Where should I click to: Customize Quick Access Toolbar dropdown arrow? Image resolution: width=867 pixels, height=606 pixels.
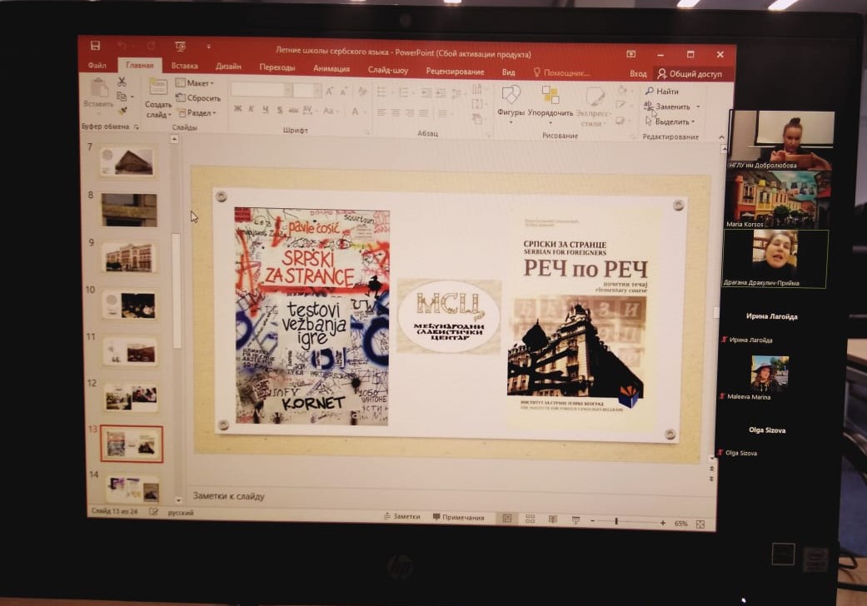pyautogui.click(x=208, y=47)
